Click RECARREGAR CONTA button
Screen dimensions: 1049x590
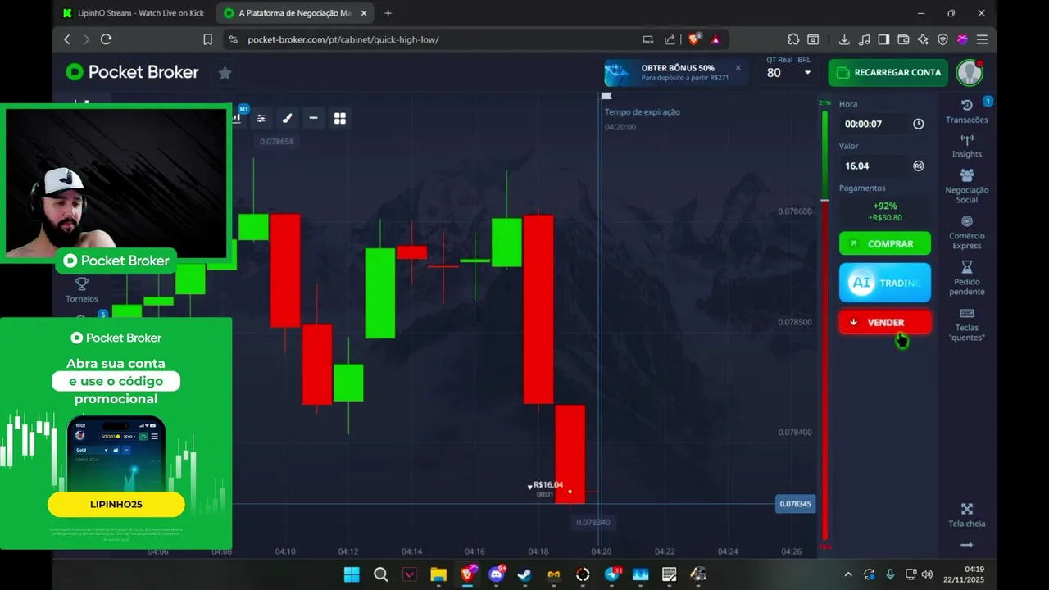click(888, 72)
